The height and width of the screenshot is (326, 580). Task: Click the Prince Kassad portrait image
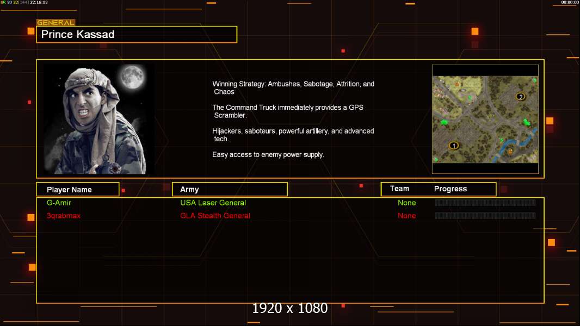pos(99,119)
